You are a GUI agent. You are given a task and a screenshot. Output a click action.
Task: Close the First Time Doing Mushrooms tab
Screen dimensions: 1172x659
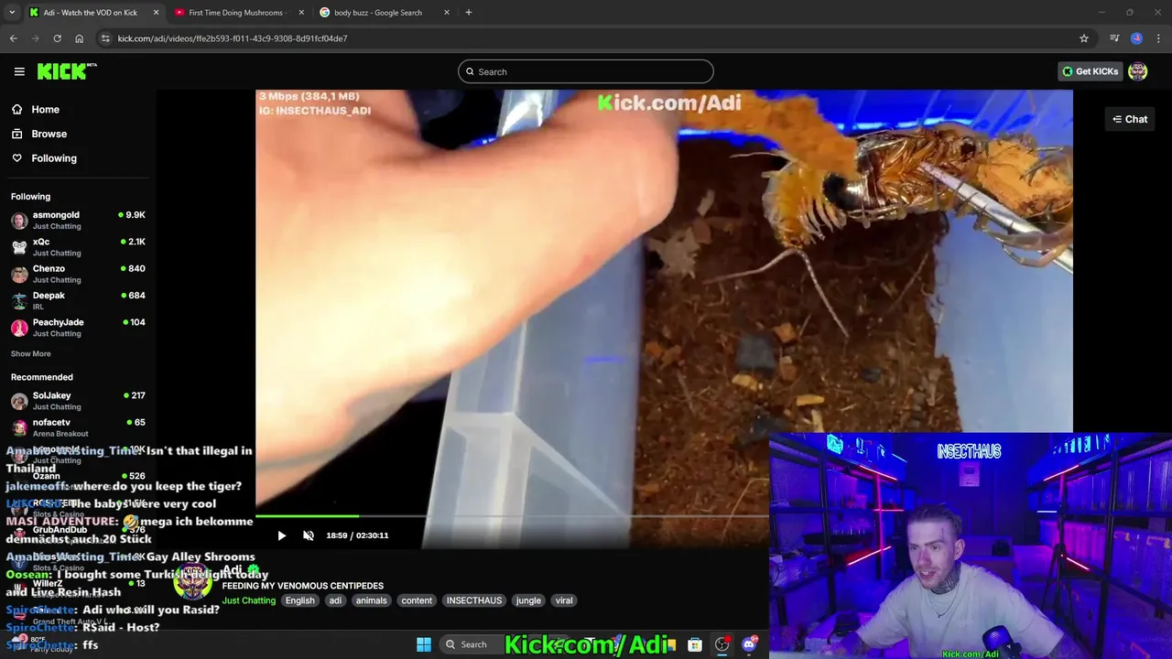(301, 13)
